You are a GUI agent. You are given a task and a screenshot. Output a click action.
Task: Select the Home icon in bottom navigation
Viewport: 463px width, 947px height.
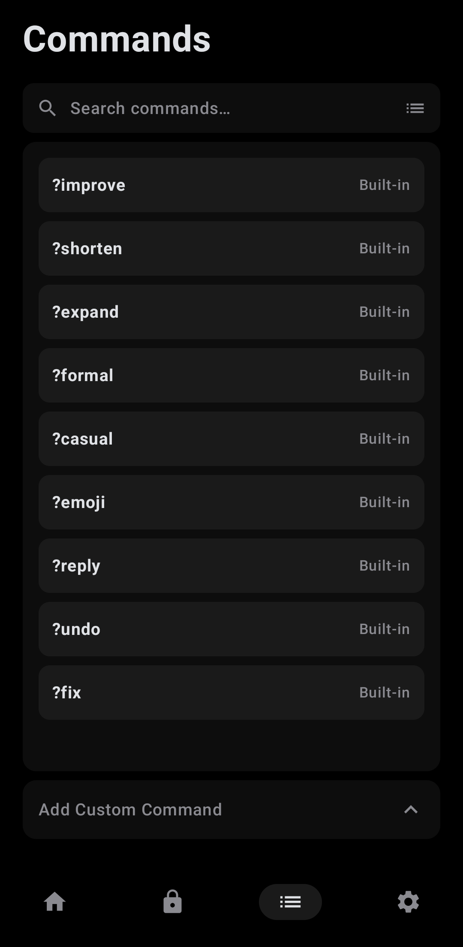click(x=55, y=901)
